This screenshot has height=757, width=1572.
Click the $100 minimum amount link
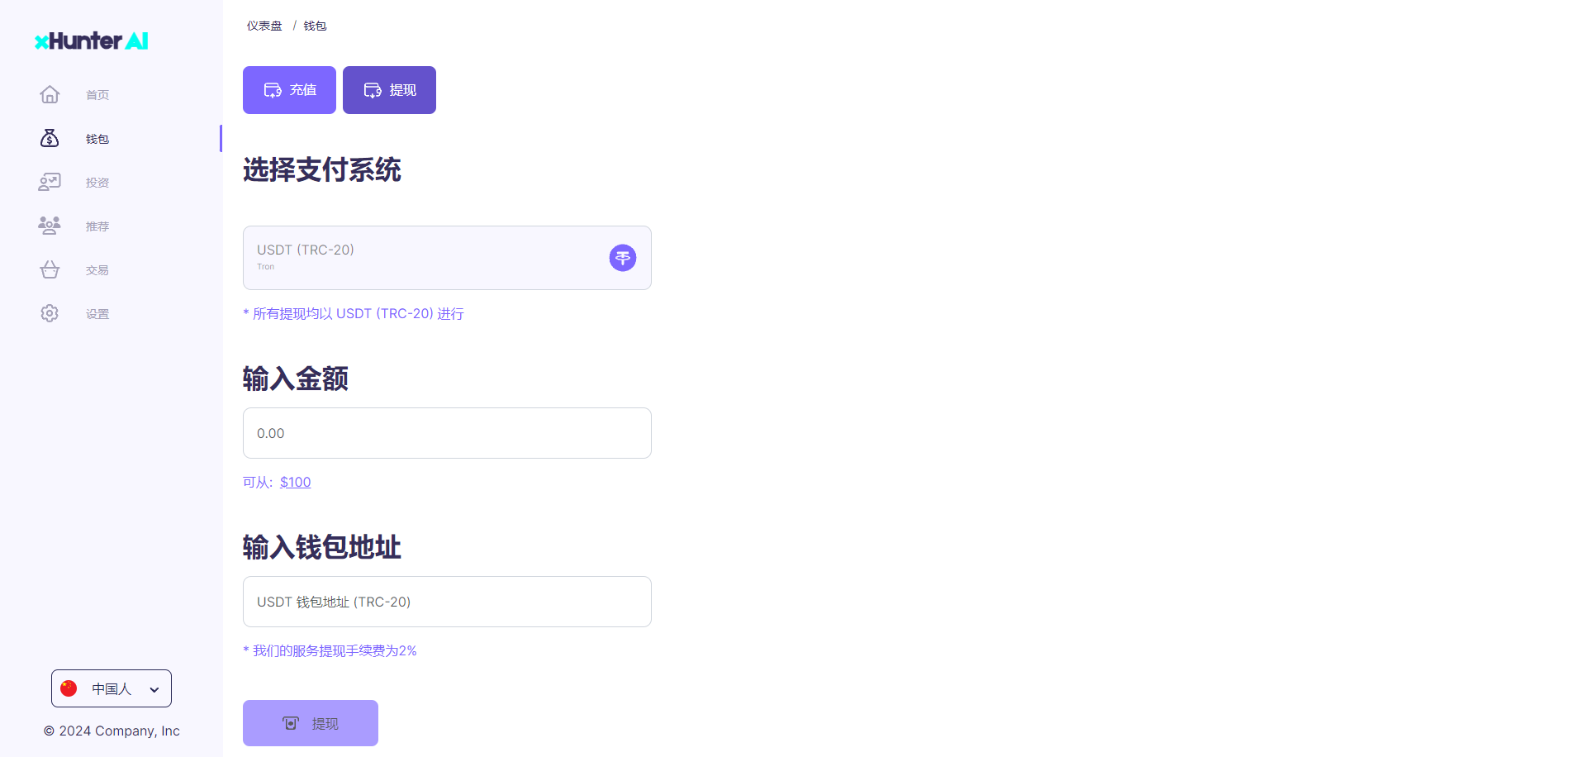coord(295,483)
